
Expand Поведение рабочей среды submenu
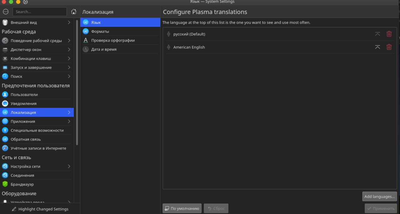pos(69,41)
